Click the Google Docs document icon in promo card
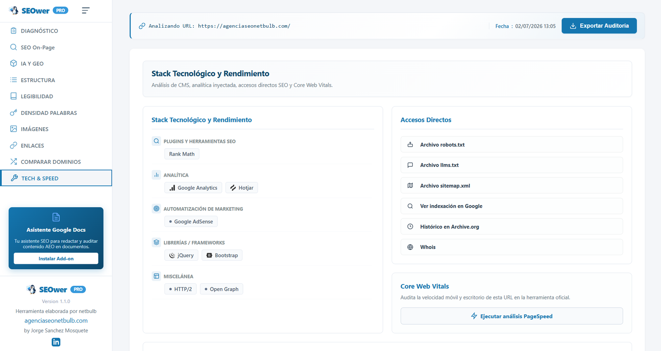This screenshot has width=661, height=351. [56, 217]
